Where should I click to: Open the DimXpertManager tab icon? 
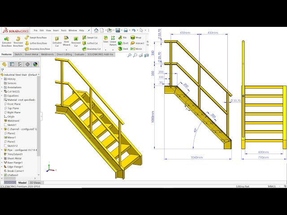click(27, 64)
